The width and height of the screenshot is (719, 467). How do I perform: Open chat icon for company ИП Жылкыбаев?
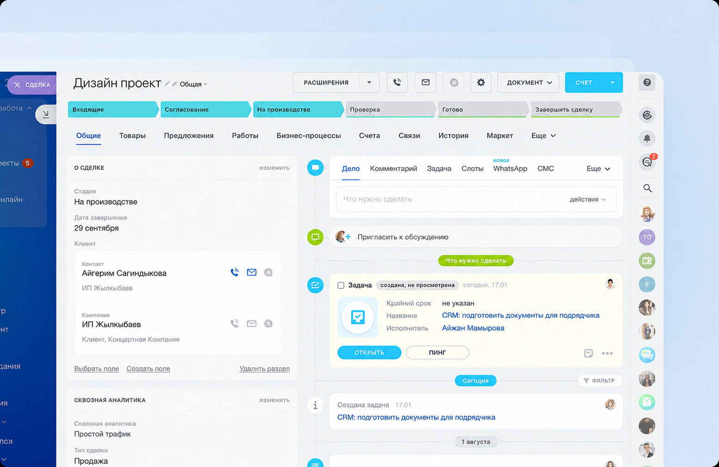(x=268, y=324)
